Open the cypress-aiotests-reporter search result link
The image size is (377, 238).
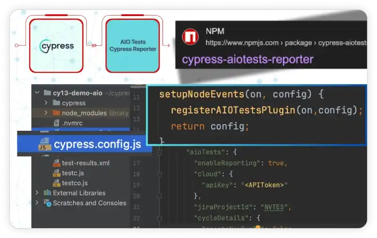247,59
